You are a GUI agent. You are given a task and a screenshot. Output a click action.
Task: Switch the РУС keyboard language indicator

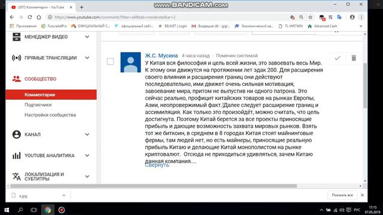(357, 210)
